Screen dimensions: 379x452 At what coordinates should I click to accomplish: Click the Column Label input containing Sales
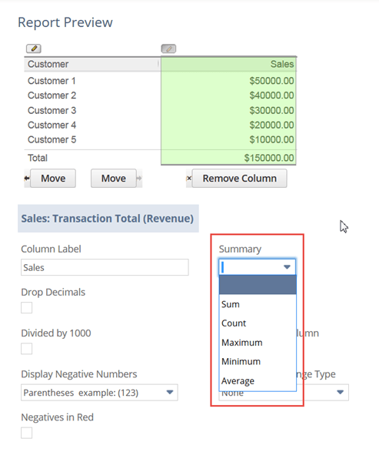pos(105,267)
